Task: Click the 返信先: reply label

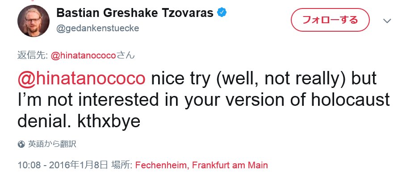Action: (x=33, y=55)
